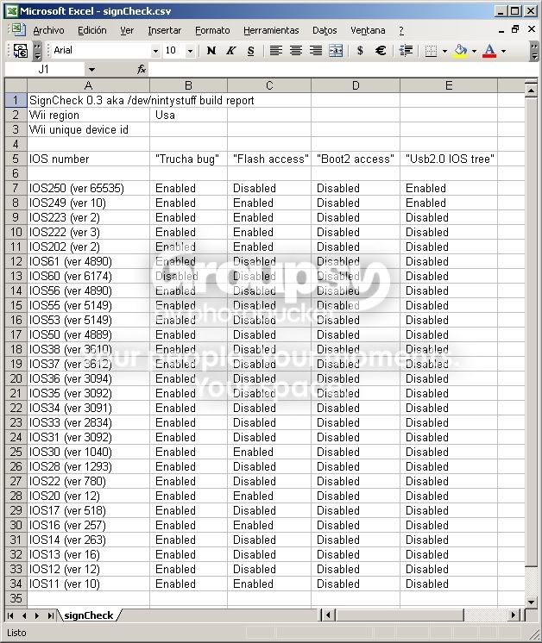The image size is (542, 643).
Task: Open the Insertar menu
Action: click(164, 30)
